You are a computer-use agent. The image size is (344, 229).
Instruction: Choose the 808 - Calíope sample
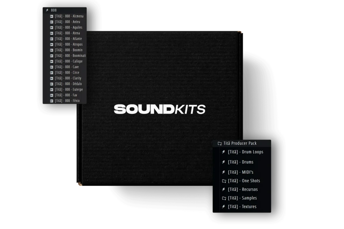click(69, 61)
